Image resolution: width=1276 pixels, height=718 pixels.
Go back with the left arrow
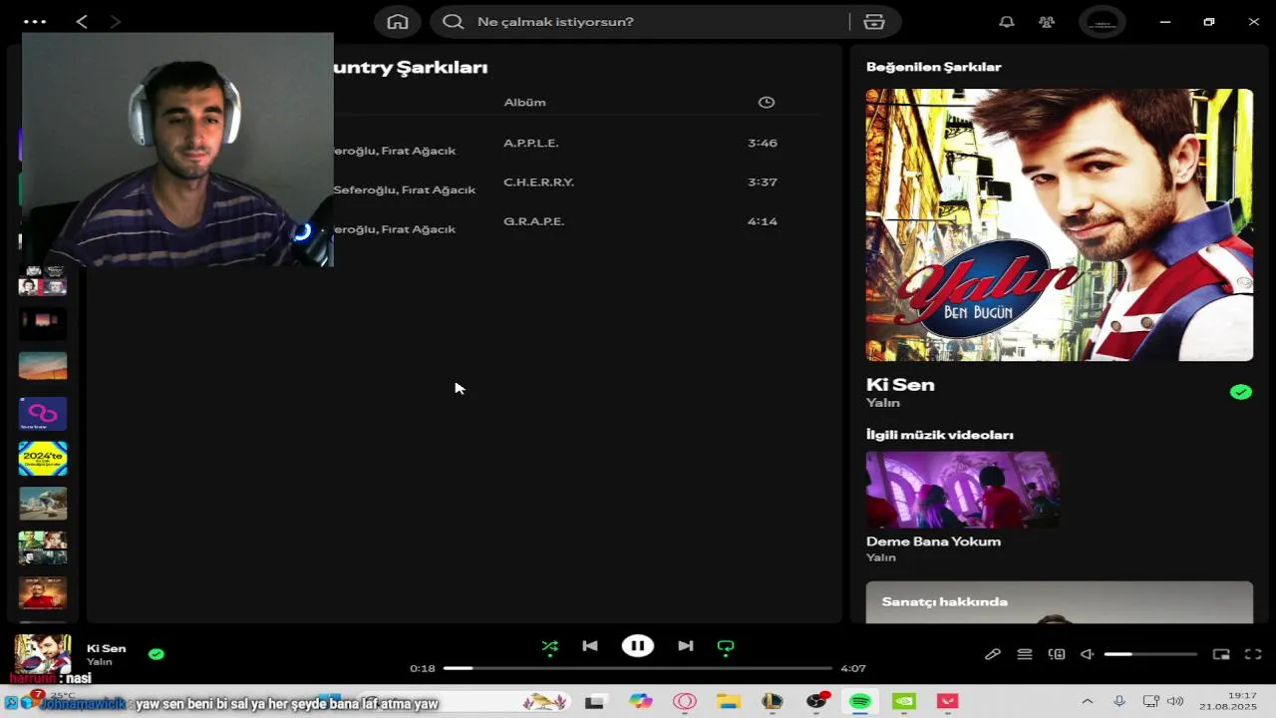(82, 21)
